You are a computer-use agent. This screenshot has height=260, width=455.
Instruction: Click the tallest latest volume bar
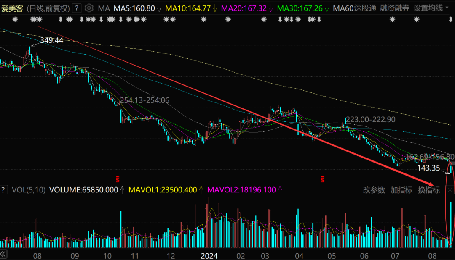(451, 224)
